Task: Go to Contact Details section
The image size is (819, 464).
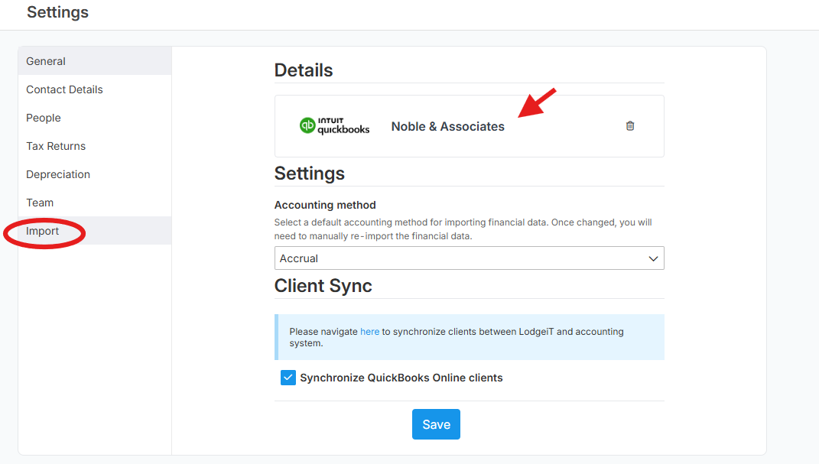Action: pyautogui.click(x=95, y=89)
